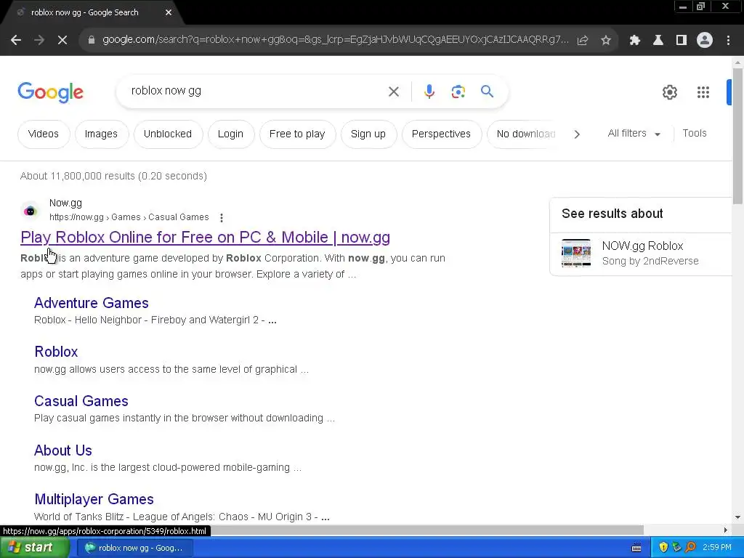Viewport: 744px width, 558px height.
Task: Open Chrome Labs flask icon
Action: click(x=658, y=41)
